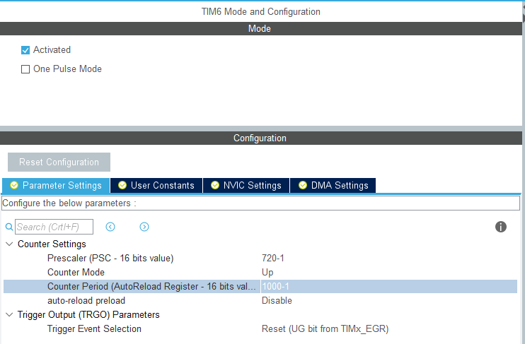Viewport: 525px width, 344px height.
Task: Uncheck the Activated checkbox
Action: 25,50
